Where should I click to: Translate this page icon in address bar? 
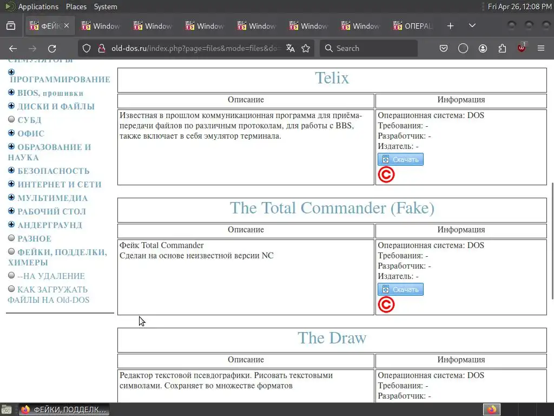291,48
